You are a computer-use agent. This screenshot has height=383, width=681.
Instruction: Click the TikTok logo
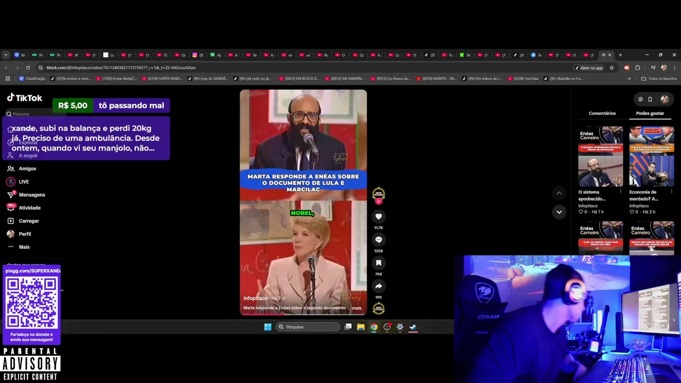point(24,98)
